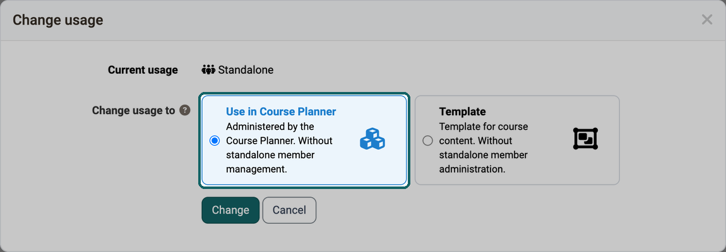Screen dimensions: 726x252
Task: Click the Template card heading
Action: pos(463,112)
